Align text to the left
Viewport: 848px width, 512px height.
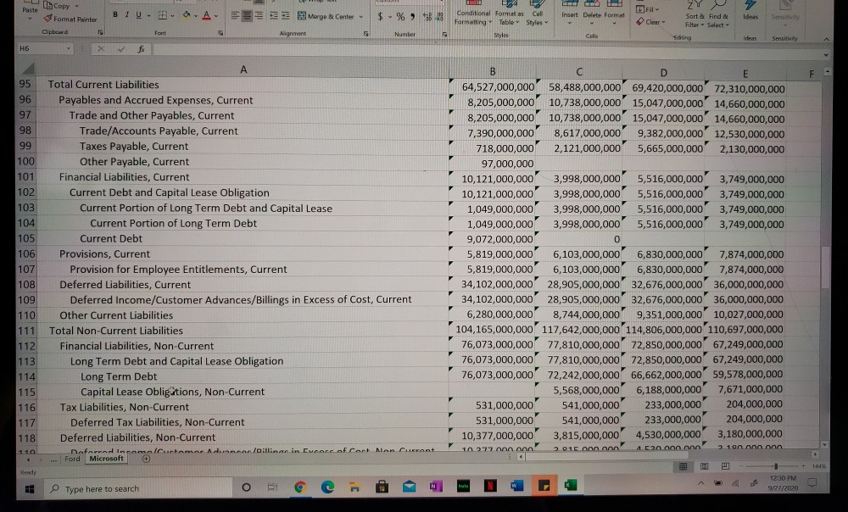click(235, 15)
